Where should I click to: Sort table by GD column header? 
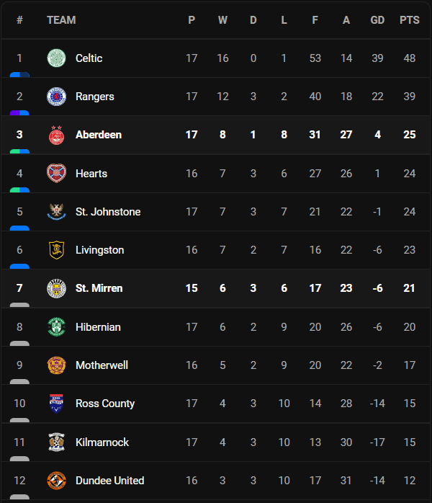[377, 20]
